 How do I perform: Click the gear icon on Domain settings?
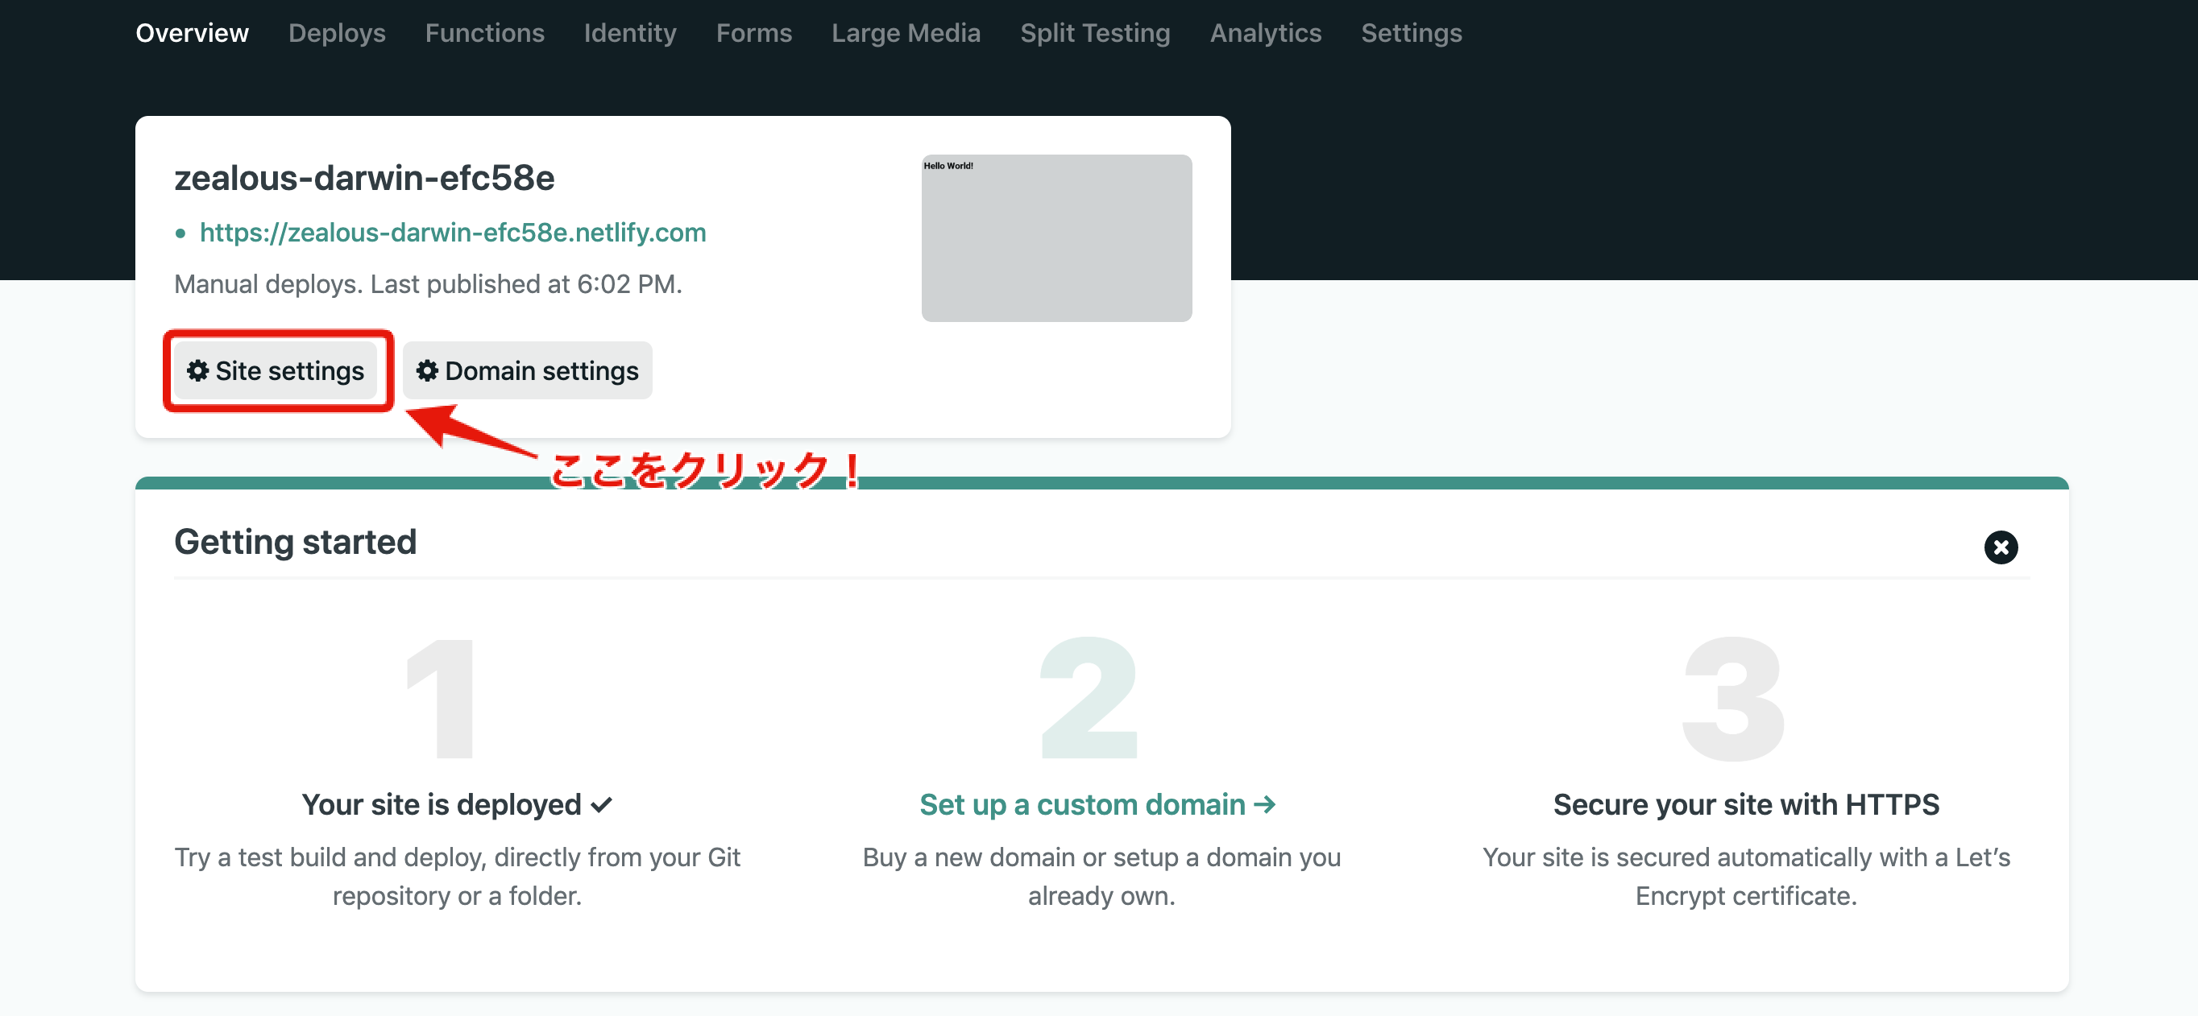point(427,371)
